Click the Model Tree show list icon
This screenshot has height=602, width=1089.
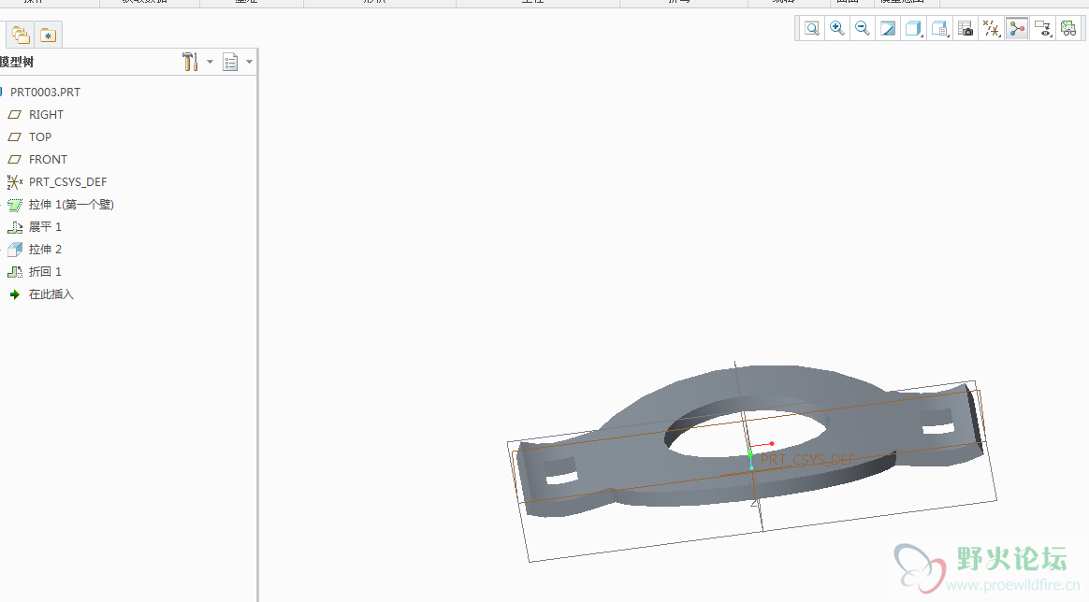tap(230, 62)
